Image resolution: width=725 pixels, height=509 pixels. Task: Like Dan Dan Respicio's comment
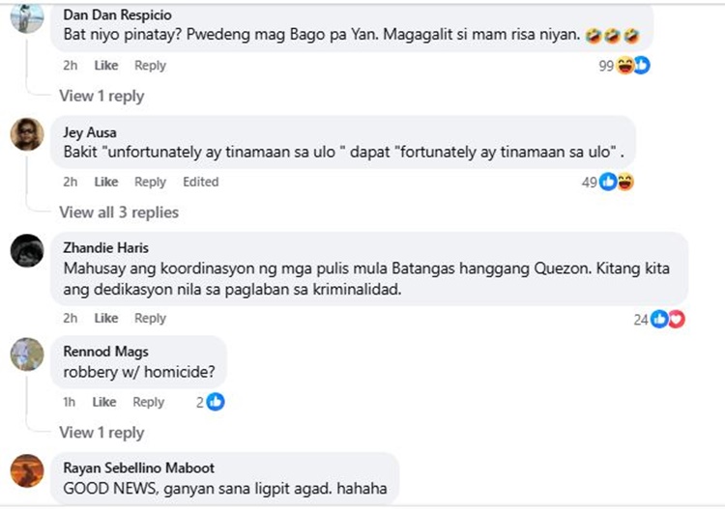pyautogui.click(x=106, y=66)
